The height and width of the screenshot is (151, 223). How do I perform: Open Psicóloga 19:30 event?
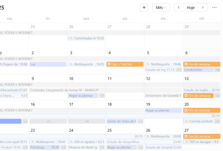pyautogui.click(x=45, y=147)
